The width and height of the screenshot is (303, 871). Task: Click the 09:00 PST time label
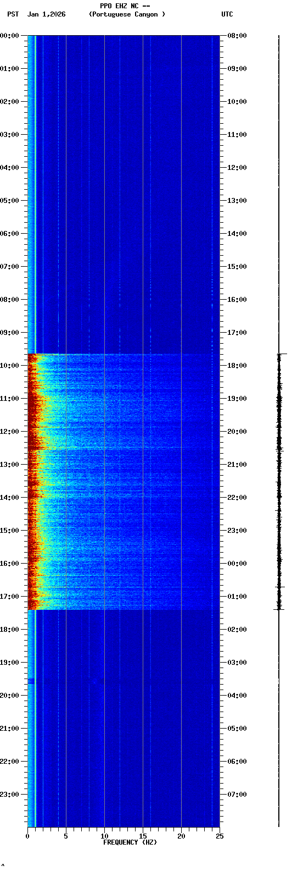[x=9, y=333]
